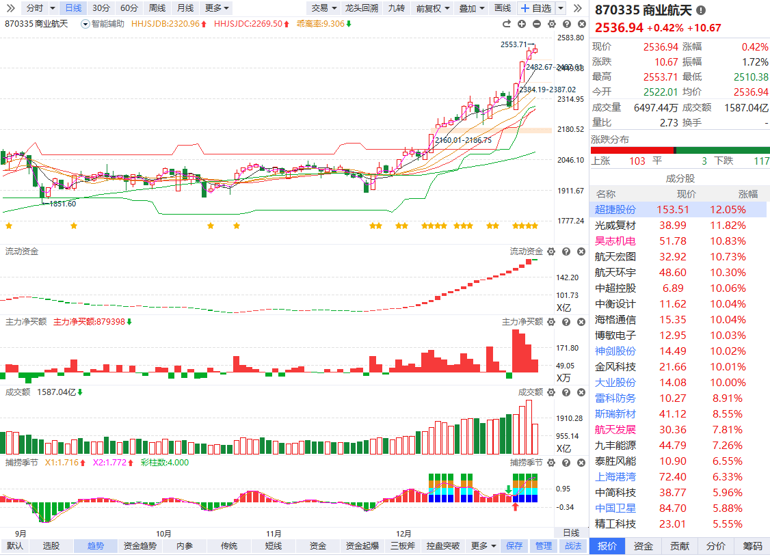Expand the 智能辅助 dropdown

pos(103,24)
